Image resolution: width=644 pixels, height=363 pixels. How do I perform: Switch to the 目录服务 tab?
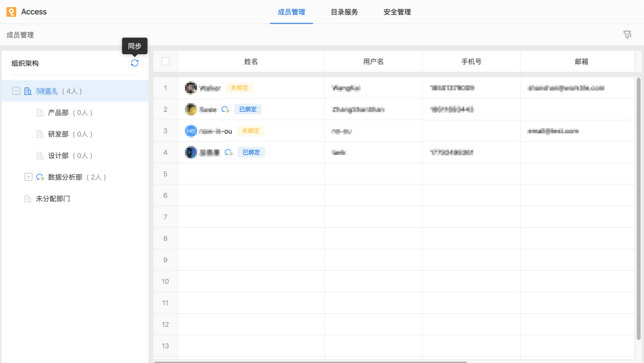tap(344, 11)
